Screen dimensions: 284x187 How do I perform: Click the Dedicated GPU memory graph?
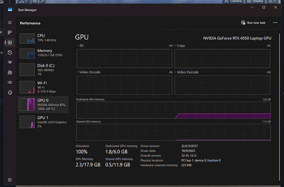coord(173,110)
